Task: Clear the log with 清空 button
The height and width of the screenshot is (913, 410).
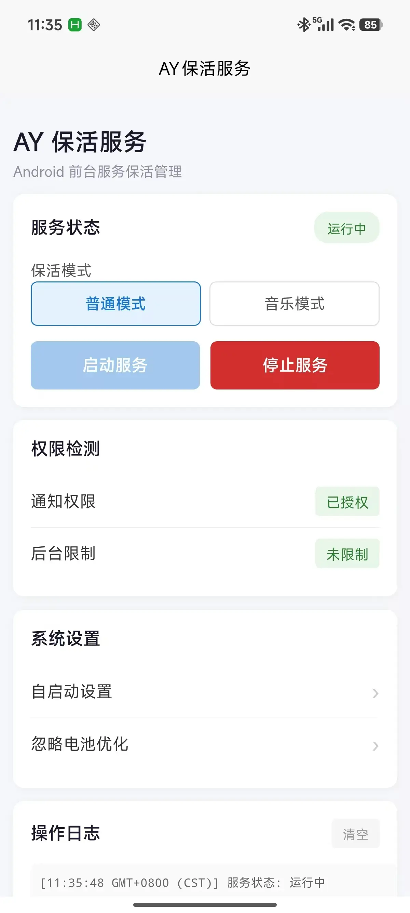Action: [x=355, y=834]
